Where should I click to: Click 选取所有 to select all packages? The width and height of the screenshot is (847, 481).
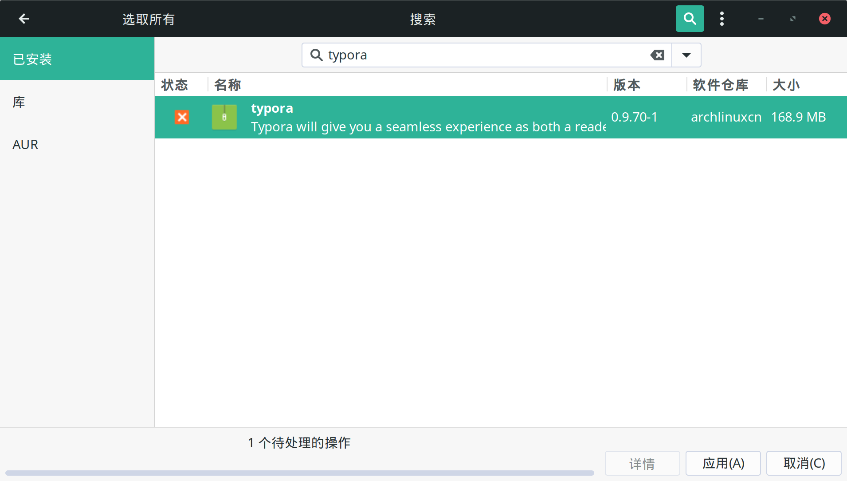click(x=148, y=19)
